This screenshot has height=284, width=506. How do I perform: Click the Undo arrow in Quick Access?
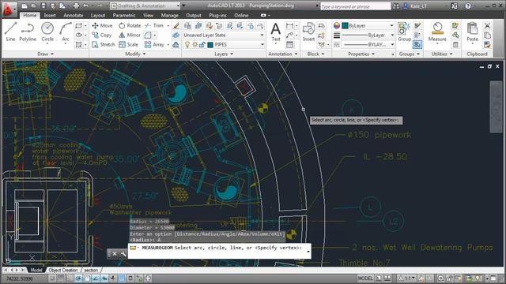click(x=86, y=6)
